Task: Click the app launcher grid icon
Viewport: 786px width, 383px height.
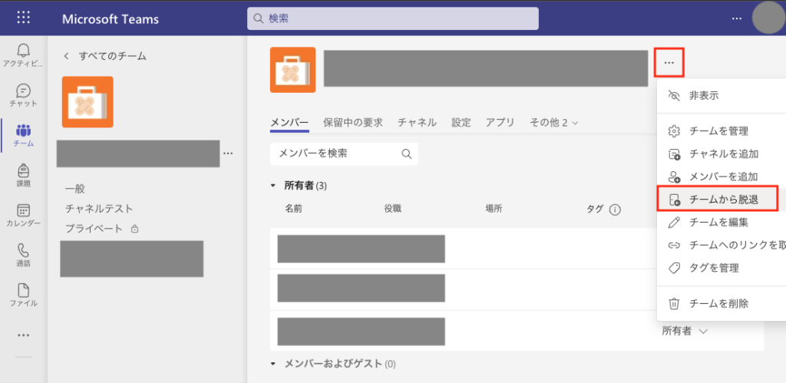Action: pos(24,17)
